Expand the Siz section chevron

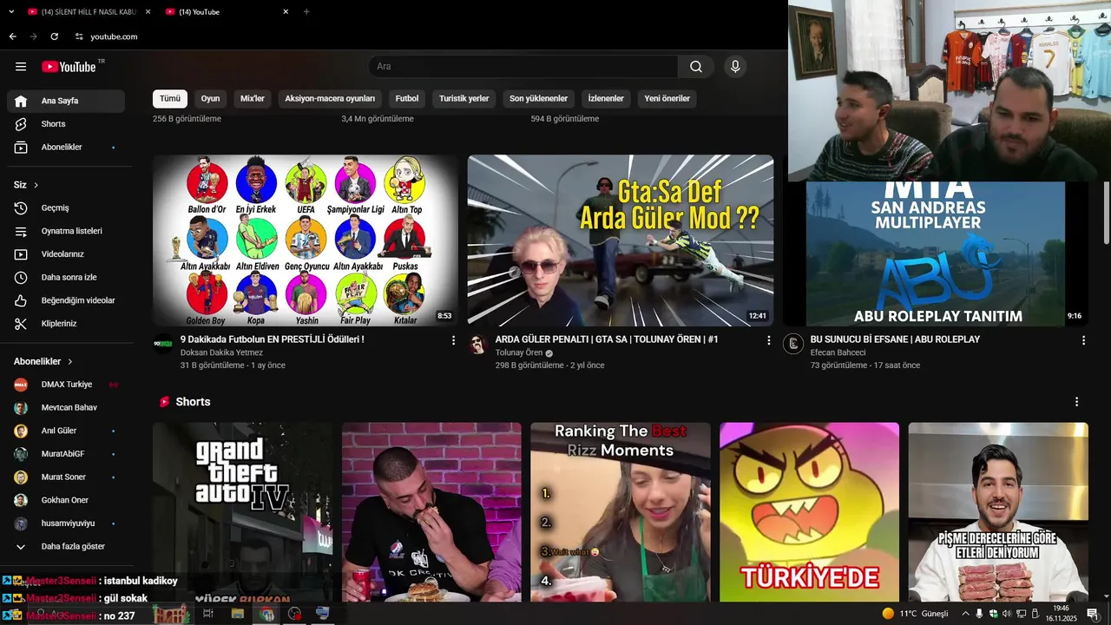tap(36, 185)
